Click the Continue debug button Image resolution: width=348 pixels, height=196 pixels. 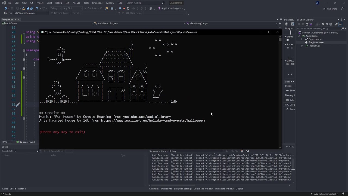tap(92, 8)
